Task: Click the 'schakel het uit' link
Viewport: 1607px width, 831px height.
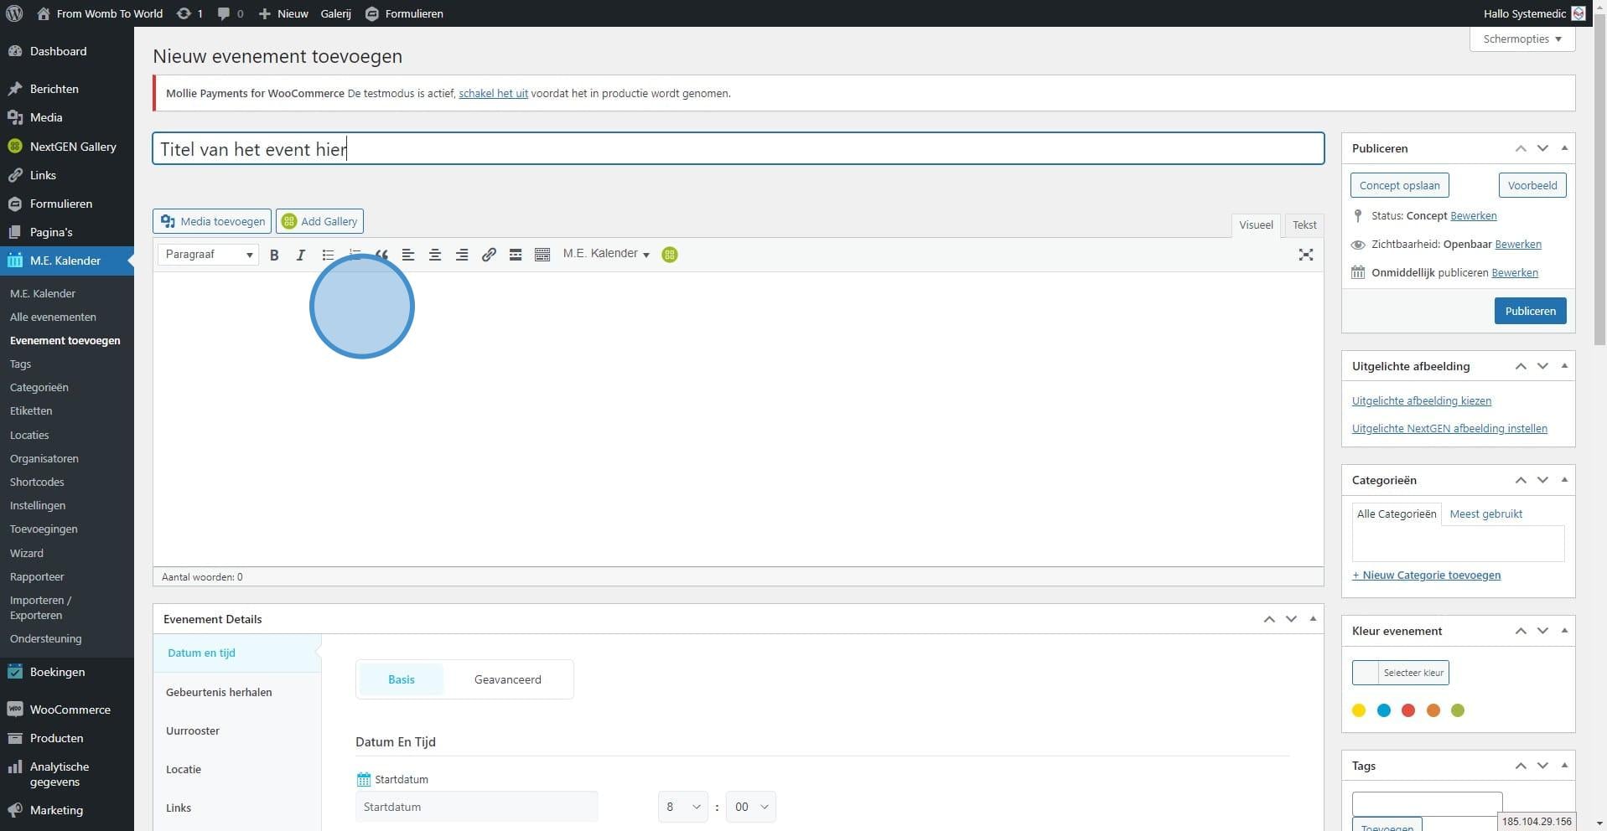Action: tap(493, 94)
